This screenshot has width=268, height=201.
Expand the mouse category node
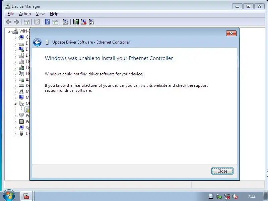15,91
